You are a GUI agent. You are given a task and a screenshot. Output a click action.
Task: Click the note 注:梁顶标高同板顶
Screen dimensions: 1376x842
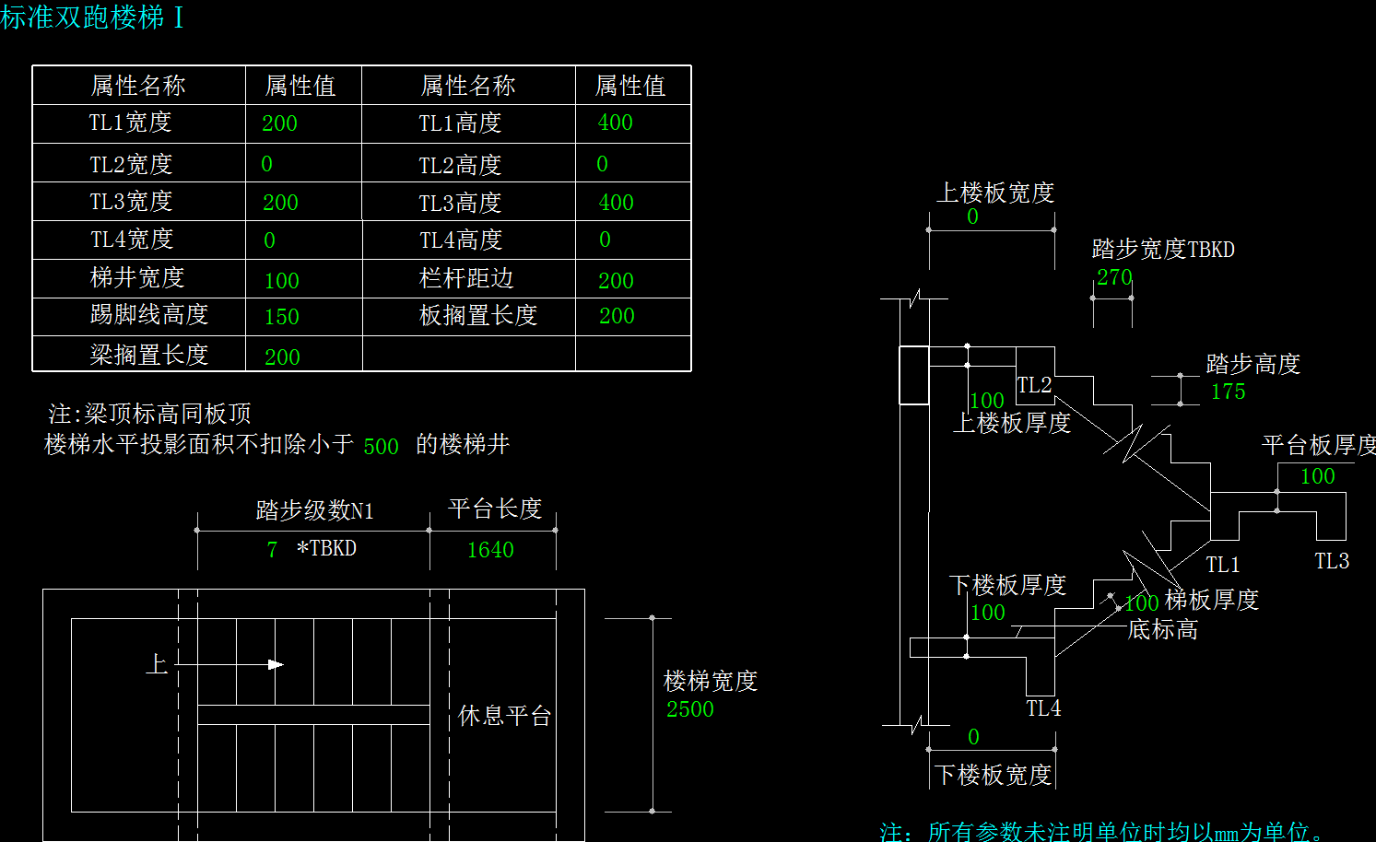149,414
